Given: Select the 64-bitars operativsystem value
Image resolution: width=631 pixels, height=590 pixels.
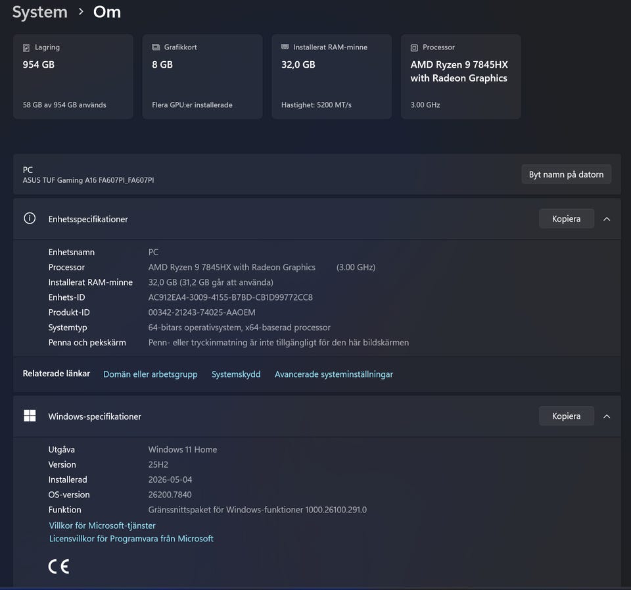Looking at the screenshot, I should tap(239, 328).
